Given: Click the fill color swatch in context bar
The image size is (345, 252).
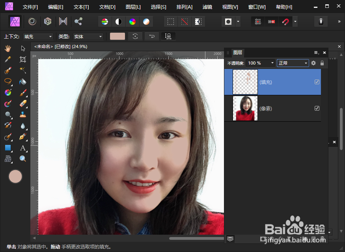Looking at the screenshot, I should point(117,36).
